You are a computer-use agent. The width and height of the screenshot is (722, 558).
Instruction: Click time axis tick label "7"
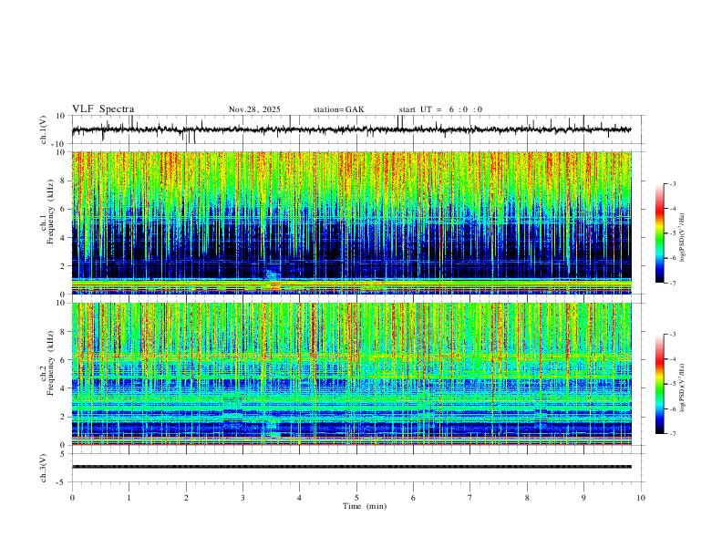coord(470,498)
